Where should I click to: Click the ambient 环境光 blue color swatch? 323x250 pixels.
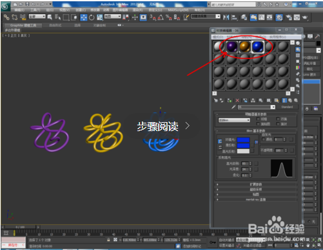pos(243,140)
